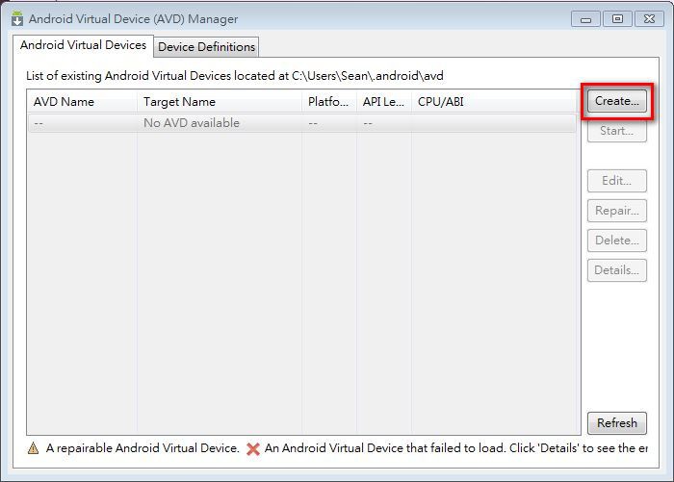674x482 pixels.
Task: Click the Start... button
Action: (x=616, y=131)
